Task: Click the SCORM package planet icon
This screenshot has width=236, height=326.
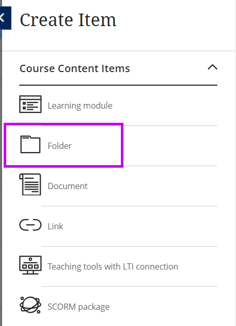Action: pyautogui.click(x=30, y=305)
